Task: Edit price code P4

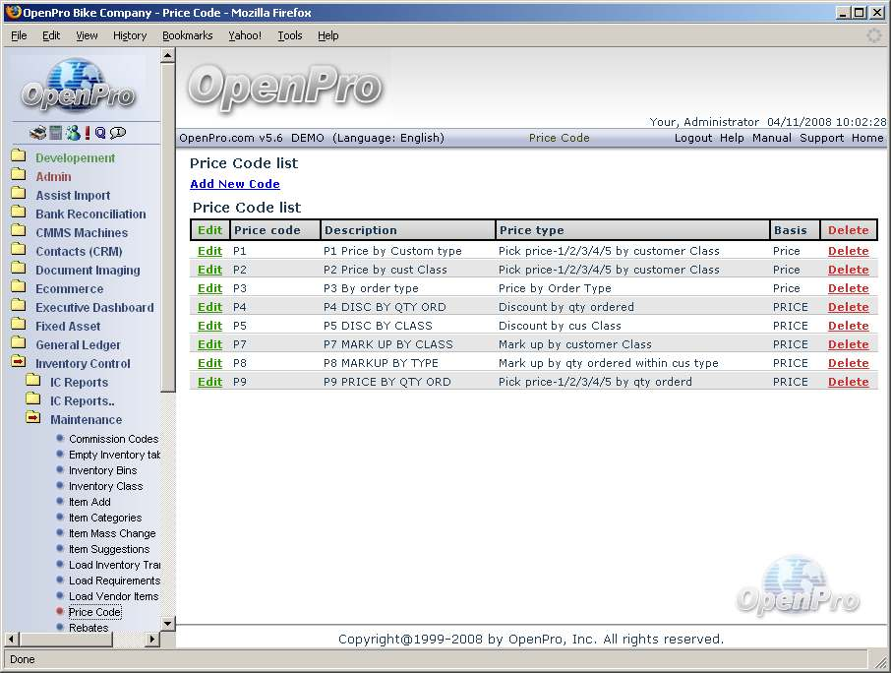Action: (x=209, y=307)
